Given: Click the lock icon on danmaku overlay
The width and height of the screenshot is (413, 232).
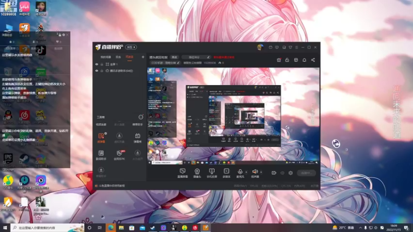Looking at the screenshot, I should [x=60, y=35].
